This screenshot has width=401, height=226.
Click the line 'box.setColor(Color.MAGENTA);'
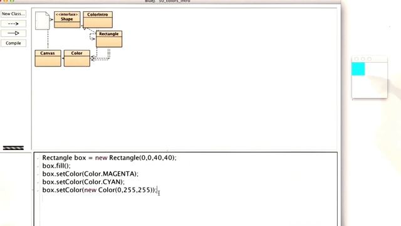(90, 174)
